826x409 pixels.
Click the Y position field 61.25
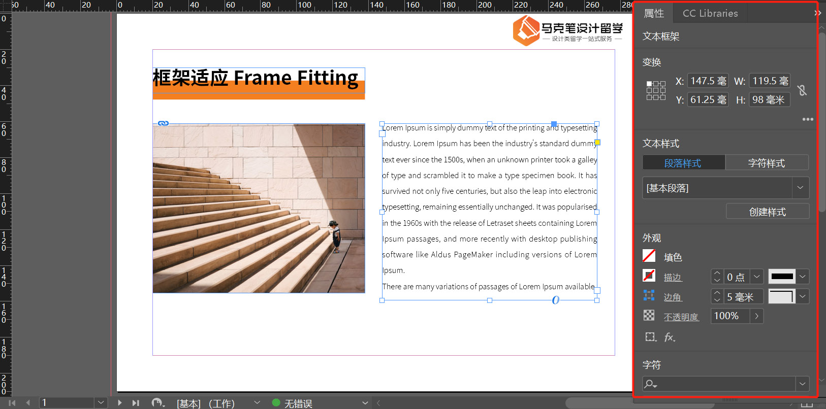(x=708, y=99)
